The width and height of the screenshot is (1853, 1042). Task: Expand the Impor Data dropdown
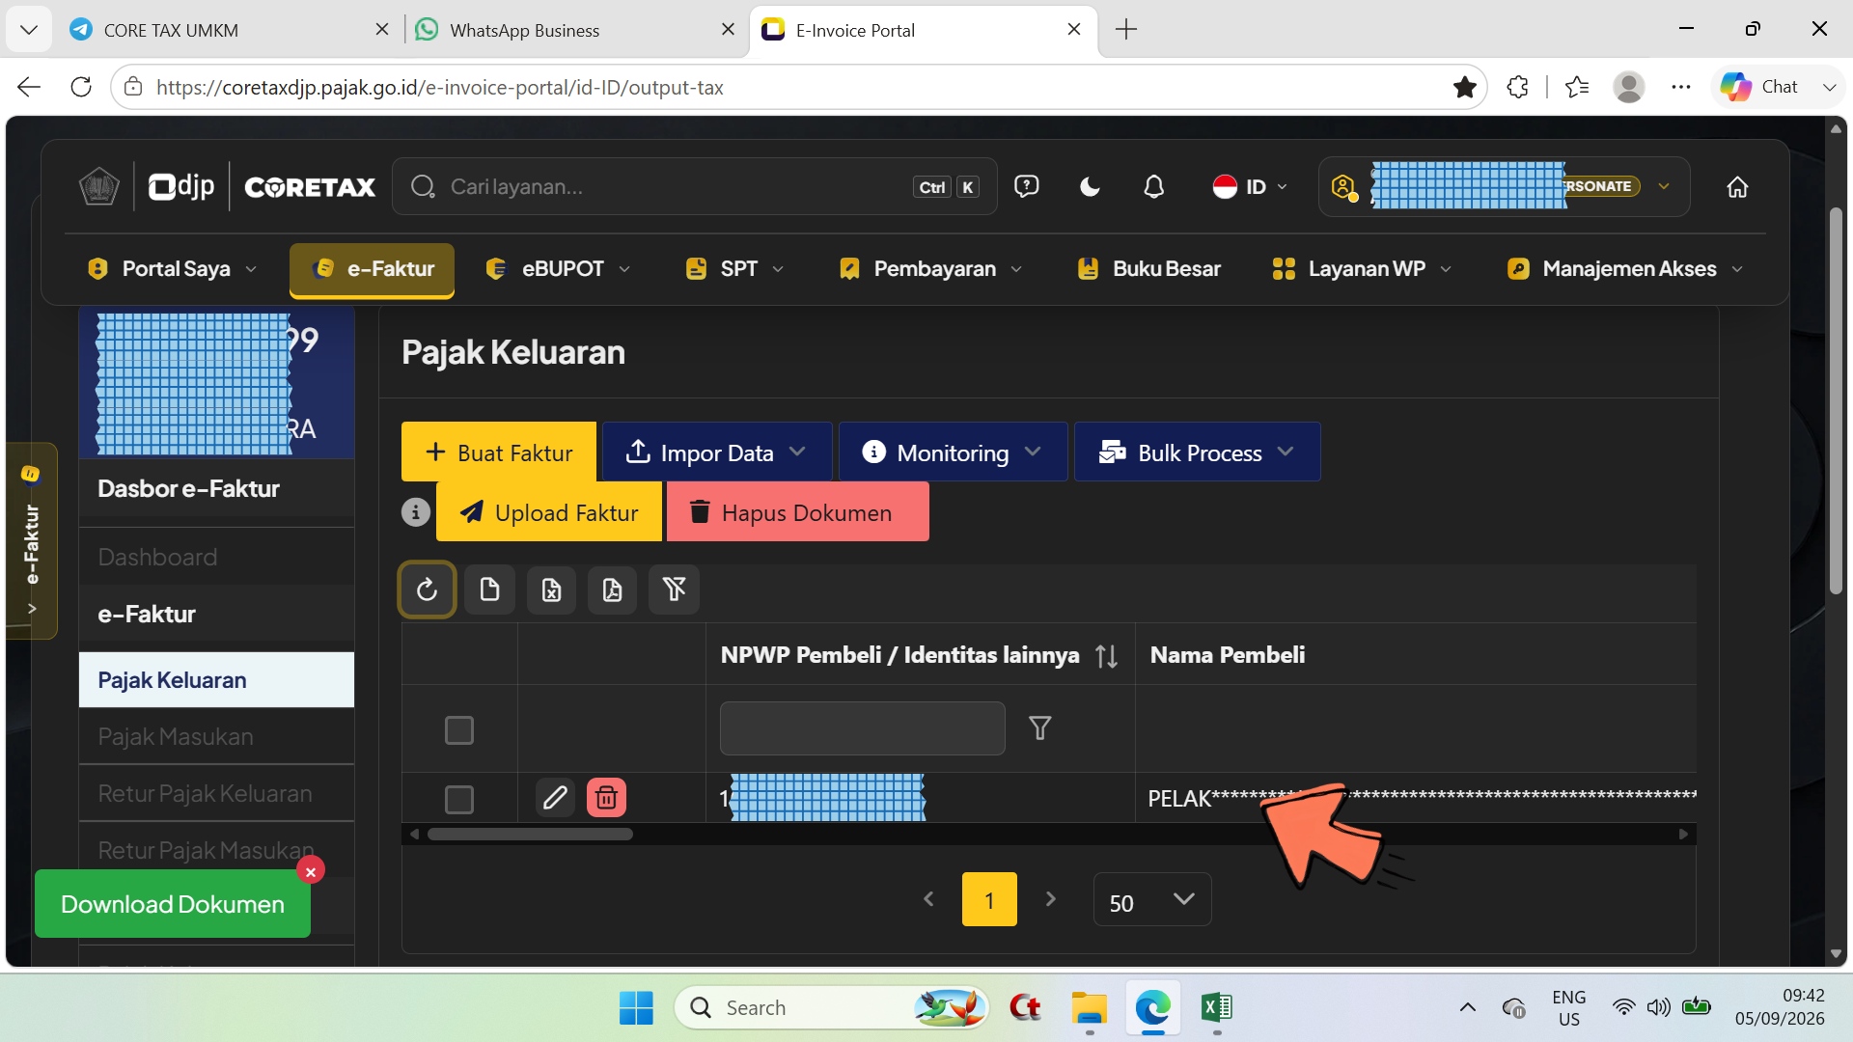[716, 452]
